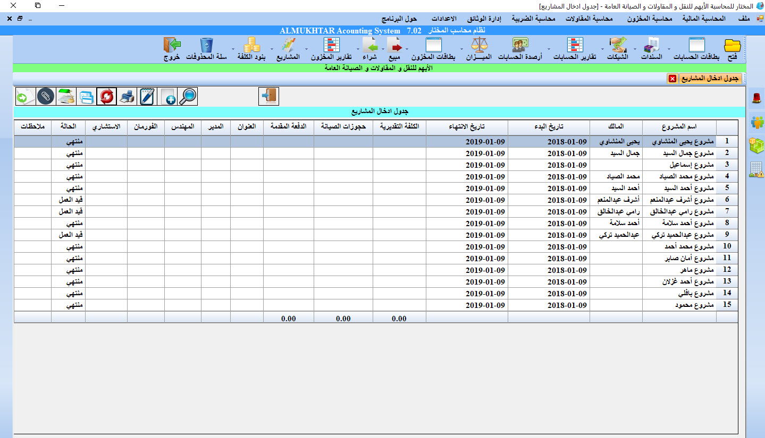Click the door exit icon above the table

268,97
